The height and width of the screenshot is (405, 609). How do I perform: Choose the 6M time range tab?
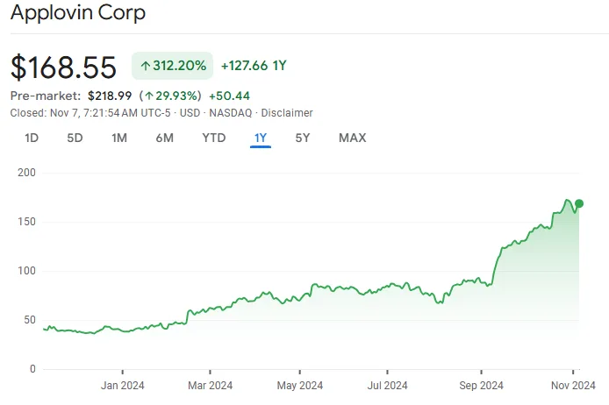tap(164, 138)
